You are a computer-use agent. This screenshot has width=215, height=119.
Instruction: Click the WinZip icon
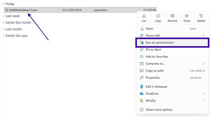[x=142, y=101]
